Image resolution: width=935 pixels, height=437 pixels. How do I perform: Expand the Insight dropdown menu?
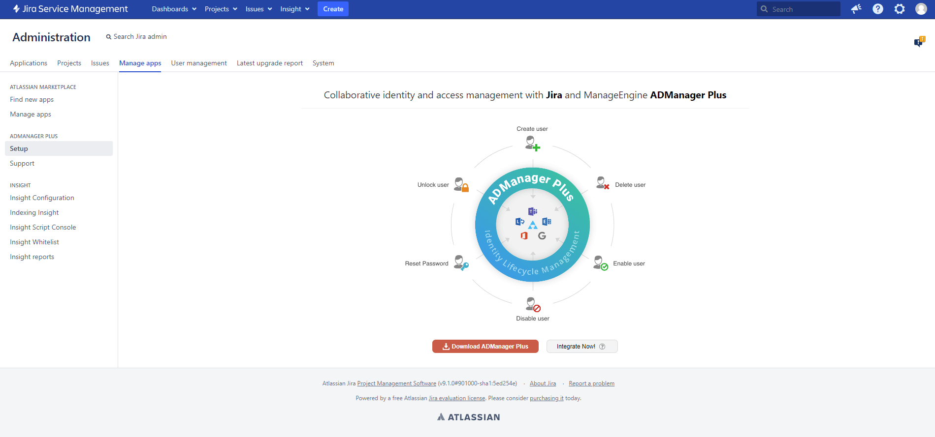(295, 9)
